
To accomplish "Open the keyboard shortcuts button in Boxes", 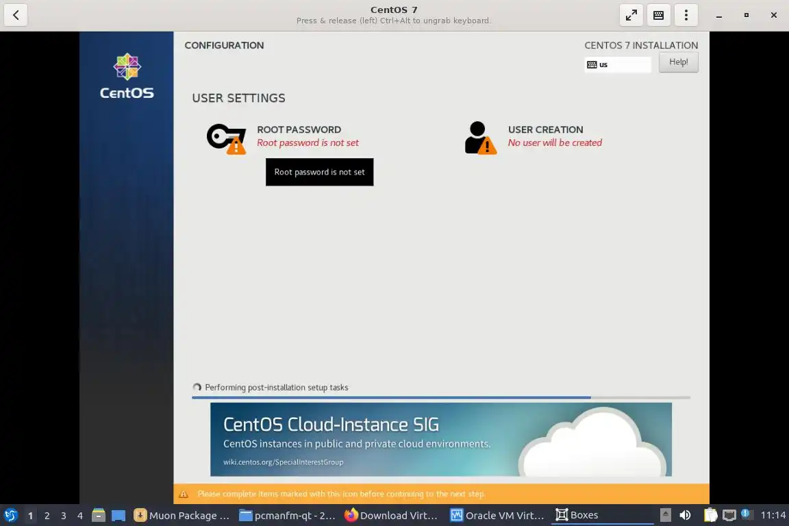I will click(x=658, y=15).
